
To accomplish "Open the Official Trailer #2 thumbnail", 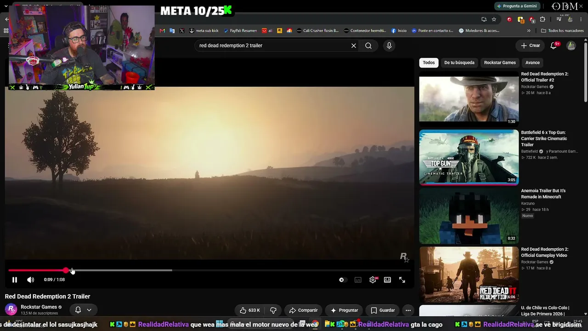I will [x=469, y=99].
